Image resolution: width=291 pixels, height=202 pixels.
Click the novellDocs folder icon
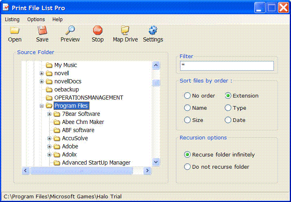[x=49, y=82]
